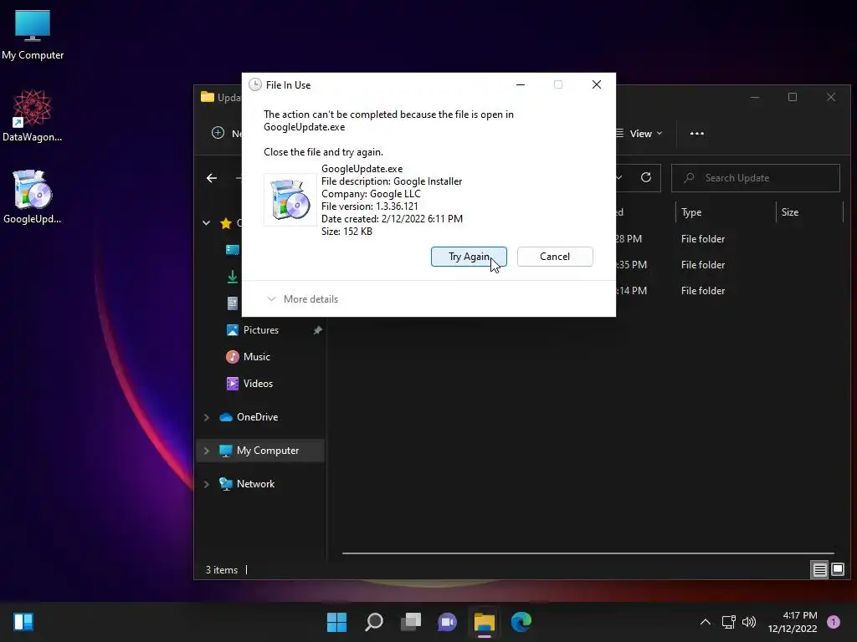Click New plus icon in Explorer toolbar
This screenshot has width=857, height=642.
point(218,133)
